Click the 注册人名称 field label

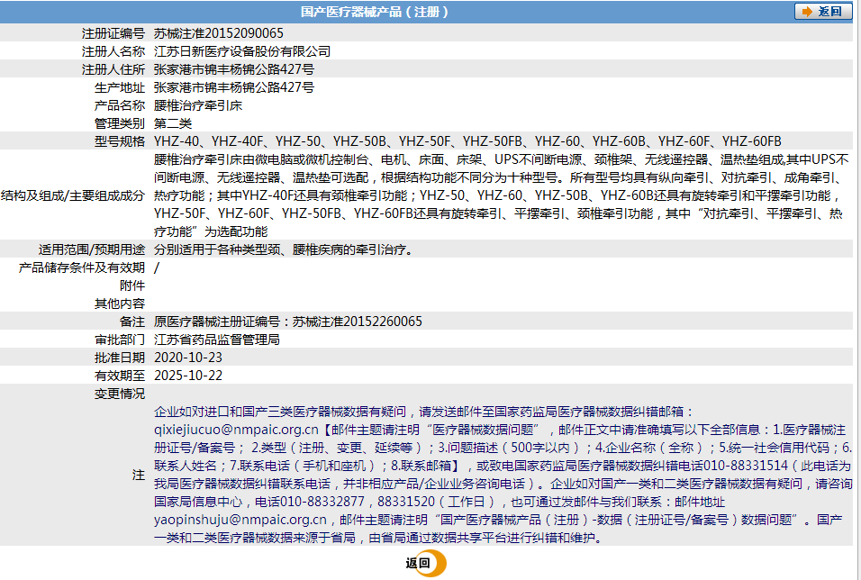tap(113, 51)
